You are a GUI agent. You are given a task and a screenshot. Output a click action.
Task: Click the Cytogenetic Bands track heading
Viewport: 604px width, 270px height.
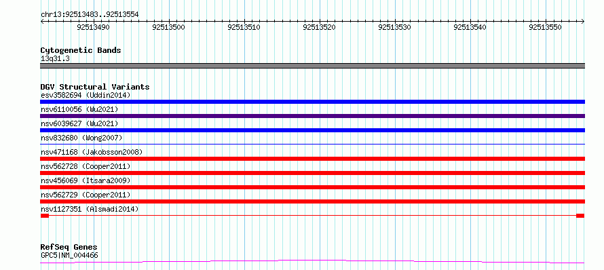(x=81, y=50)
